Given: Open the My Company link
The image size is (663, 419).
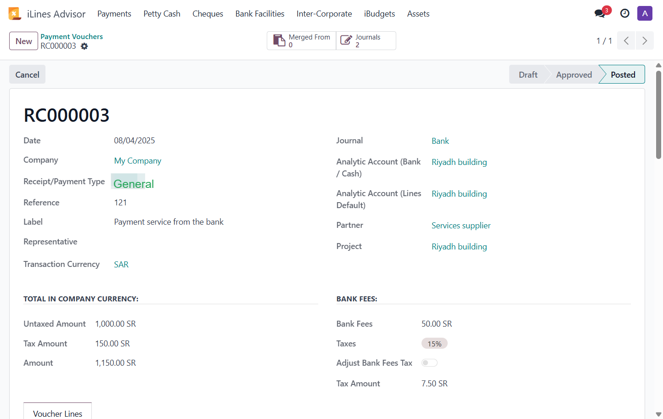Looking at the screenshot, I should point(138,161).
